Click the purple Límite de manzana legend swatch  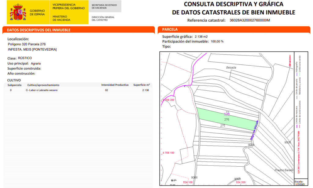[297, 126]
